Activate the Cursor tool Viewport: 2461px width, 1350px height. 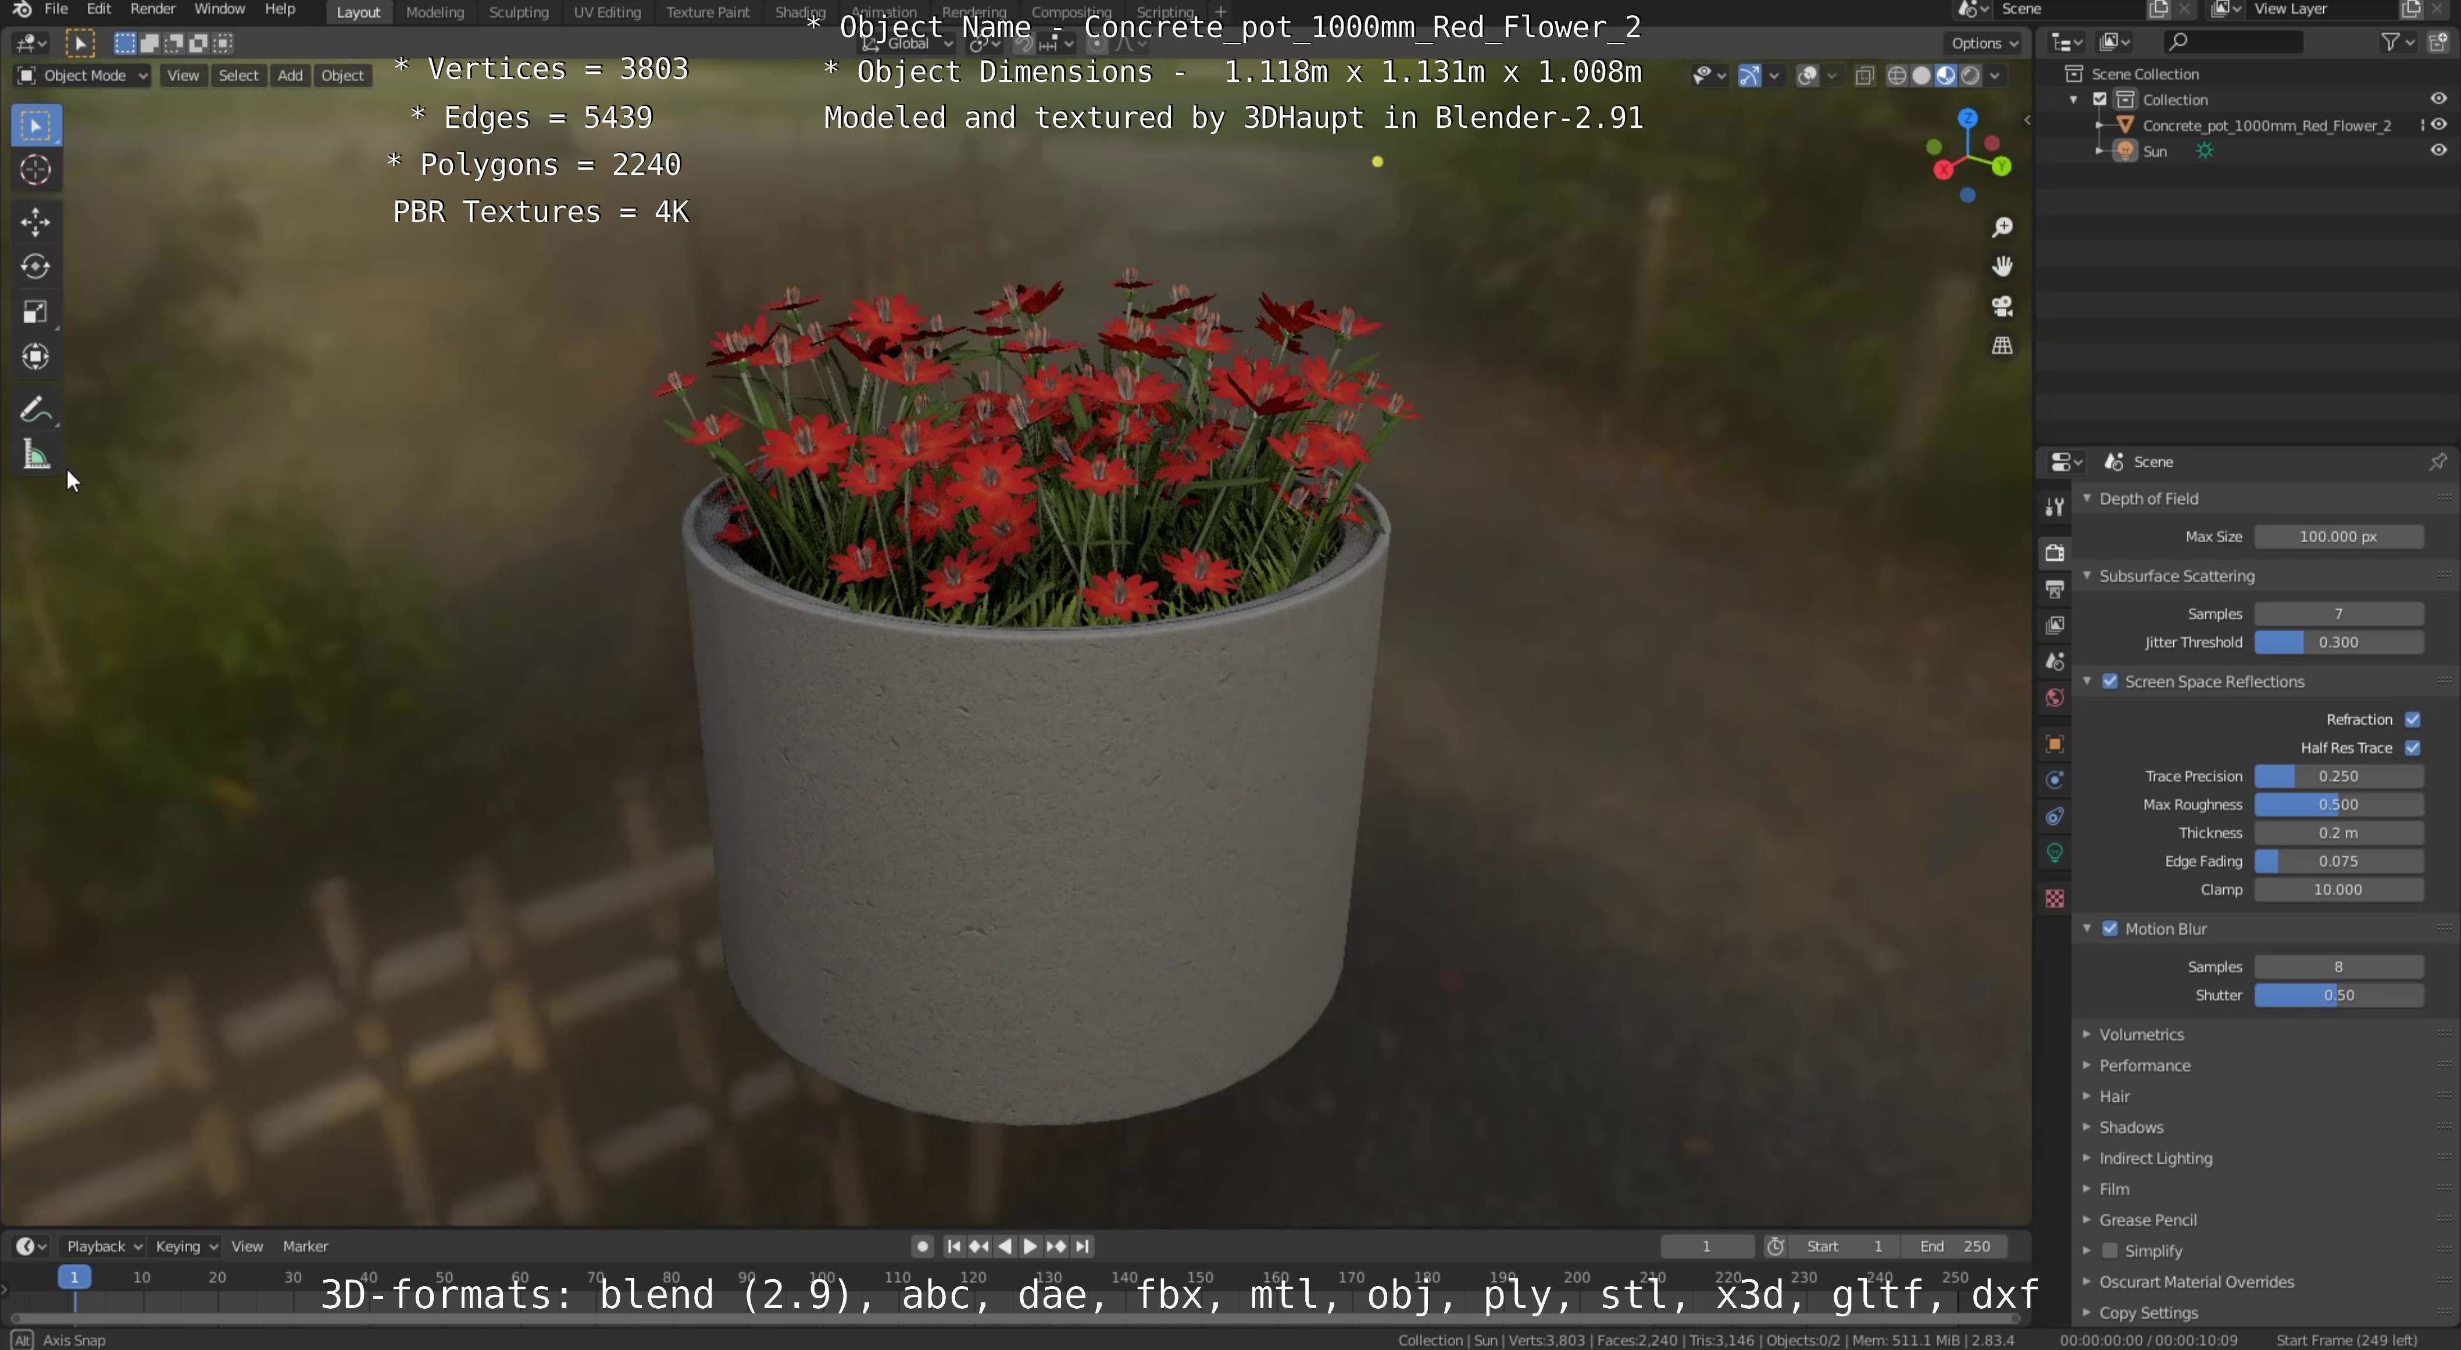click(x=36, y=170)
